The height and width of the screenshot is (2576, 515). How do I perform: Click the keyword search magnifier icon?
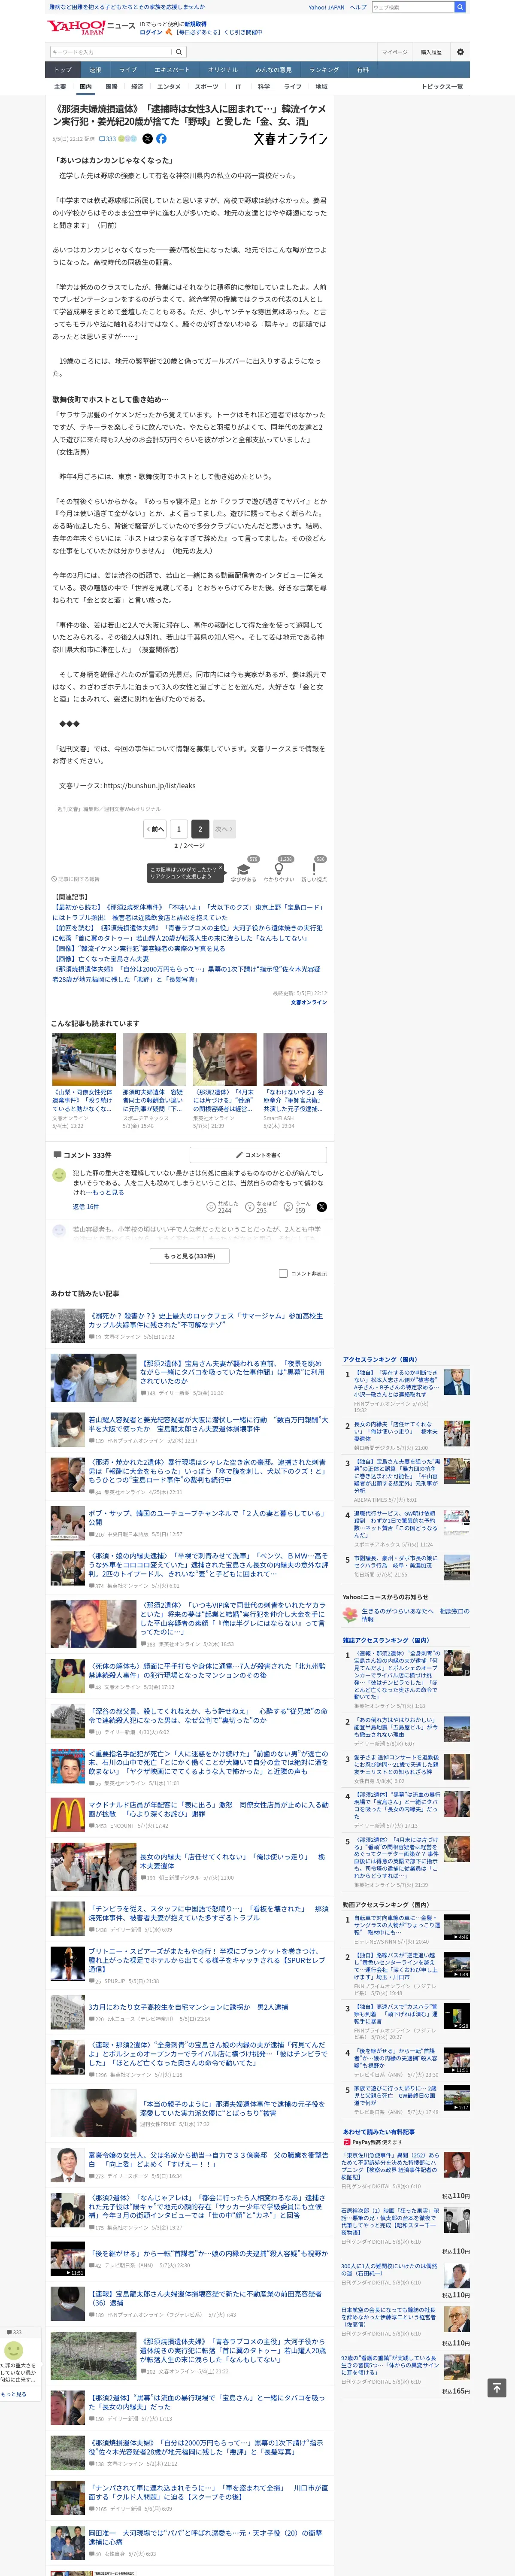tap(179, 52)
